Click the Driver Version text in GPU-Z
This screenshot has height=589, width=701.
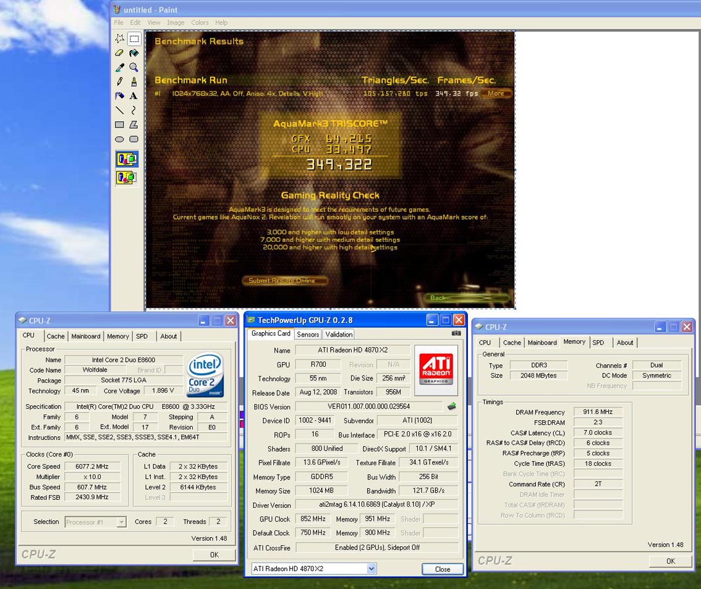point(377,504)
